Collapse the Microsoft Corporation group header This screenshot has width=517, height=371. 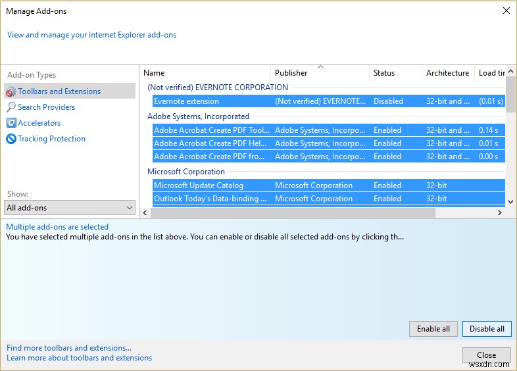186,172
